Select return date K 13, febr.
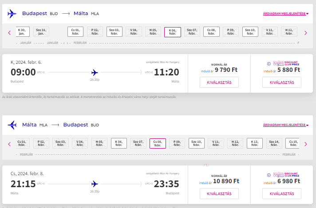The width and height of the screenshot is (316, 208). (255, 143)
